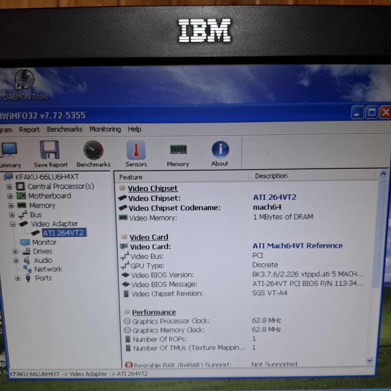Expand the Ports tree node

(x=18, y=278)
